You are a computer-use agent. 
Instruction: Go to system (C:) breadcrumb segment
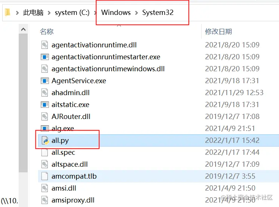pos(72,13)
